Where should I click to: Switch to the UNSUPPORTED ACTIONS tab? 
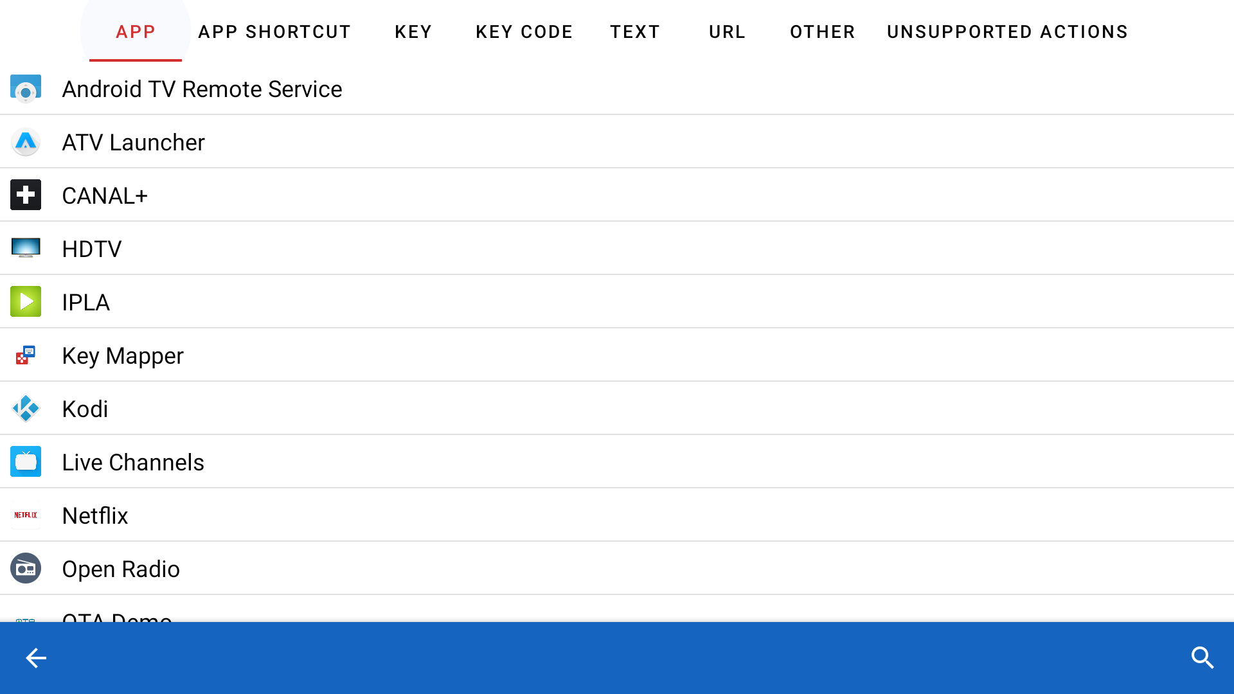1007,31
